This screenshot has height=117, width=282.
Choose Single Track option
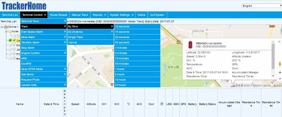click(x=91, y=37)
